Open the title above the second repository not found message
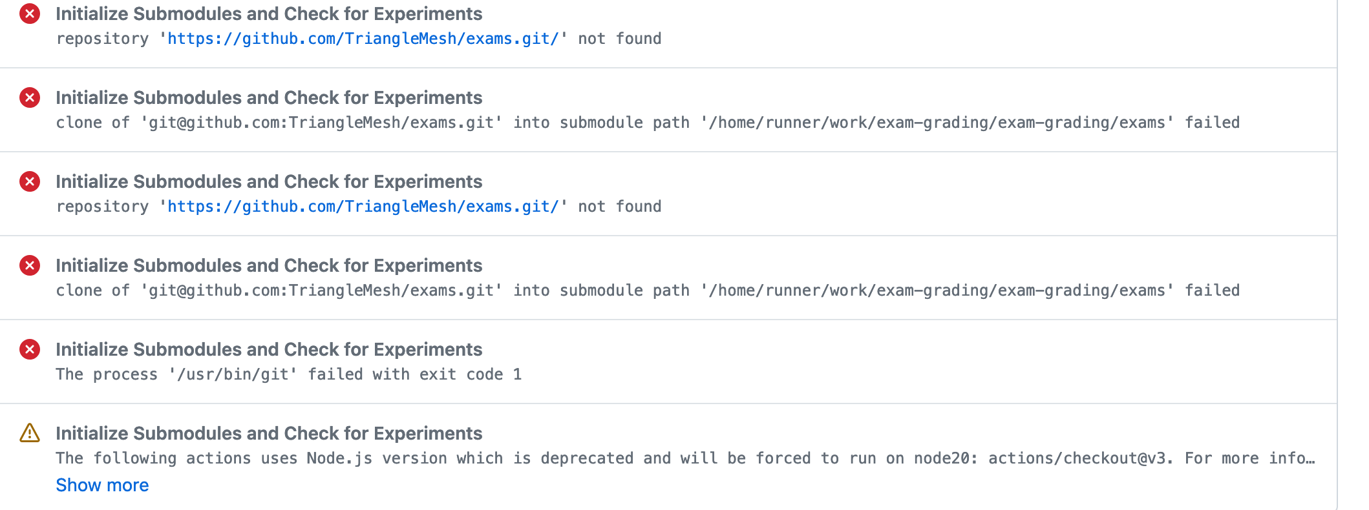 coord(269,181)
